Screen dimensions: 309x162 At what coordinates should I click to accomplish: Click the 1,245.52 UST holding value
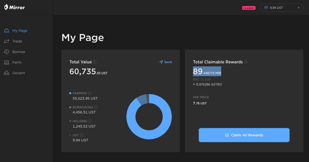point(84,126)
